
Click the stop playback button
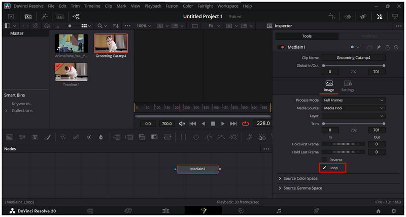pos(213,123)
